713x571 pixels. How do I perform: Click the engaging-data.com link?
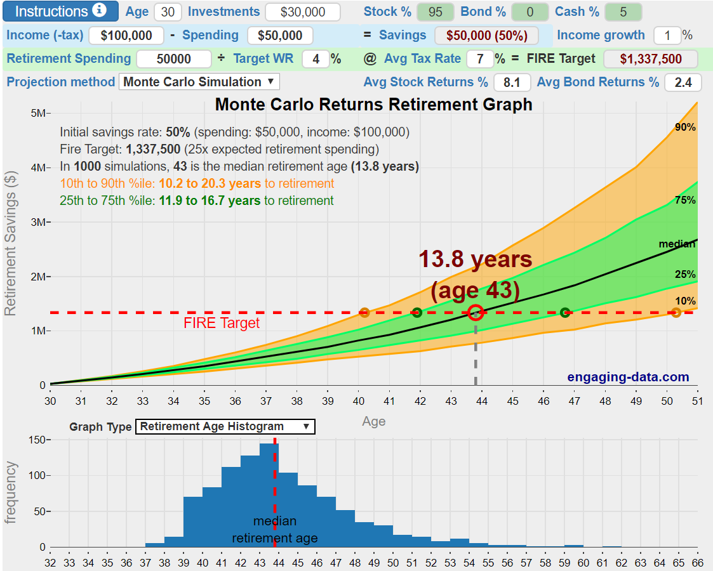[x=628, y=377]
